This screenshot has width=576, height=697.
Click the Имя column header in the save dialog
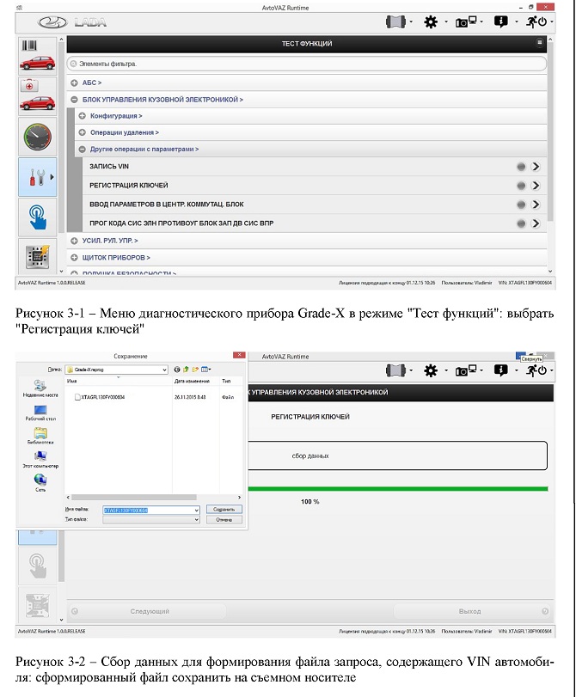click(x=119, y=381)
